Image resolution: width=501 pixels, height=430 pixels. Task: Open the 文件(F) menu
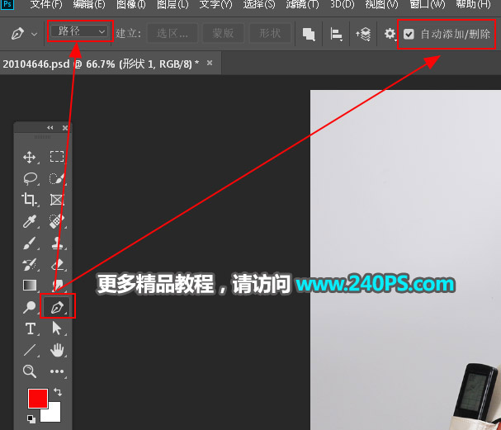pyautogui.click(x=46, y=4)
